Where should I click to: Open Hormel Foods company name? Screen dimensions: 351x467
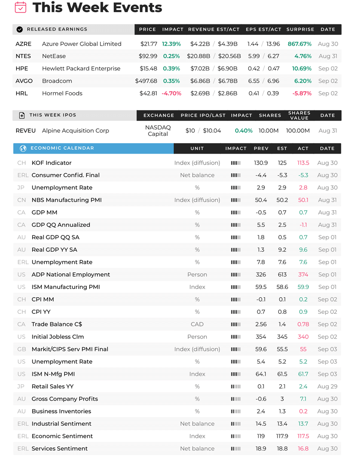pyautogui.click(x=62, y=94)
